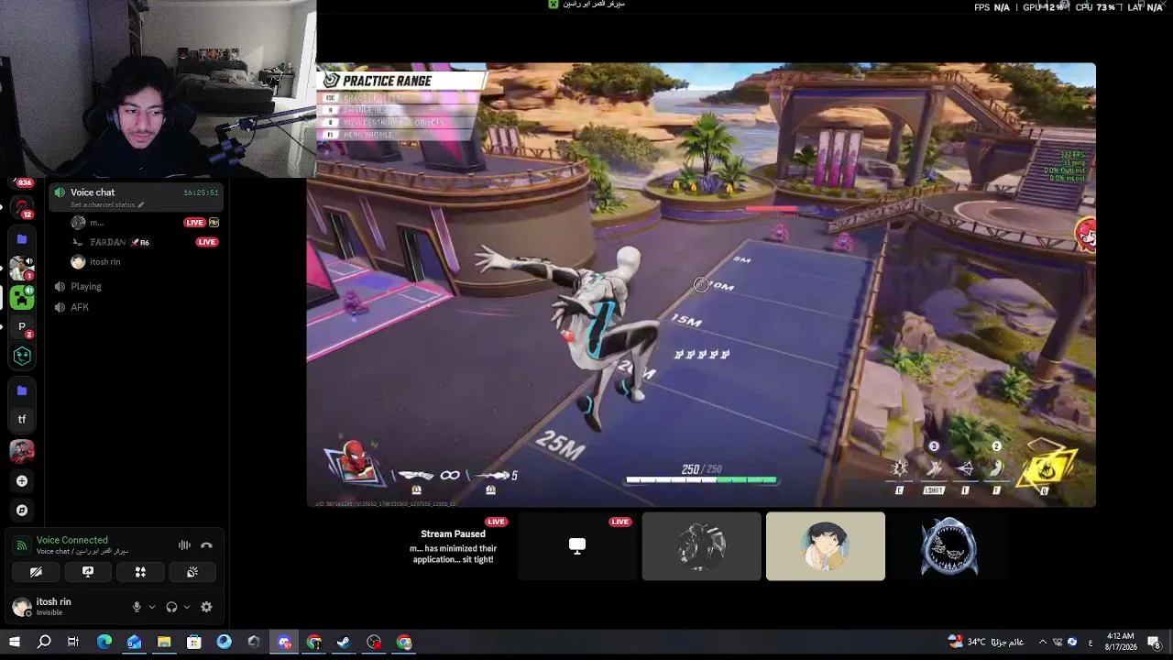Viewport: 1173px width, 660px height.
Task: Toggle noise suppression waveform icon
Action: 184,545
